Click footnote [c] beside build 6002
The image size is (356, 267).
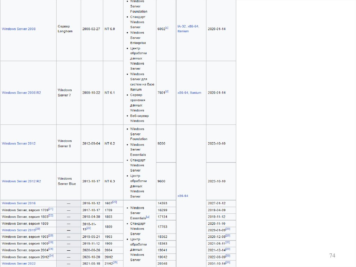[x=167, y=28]
